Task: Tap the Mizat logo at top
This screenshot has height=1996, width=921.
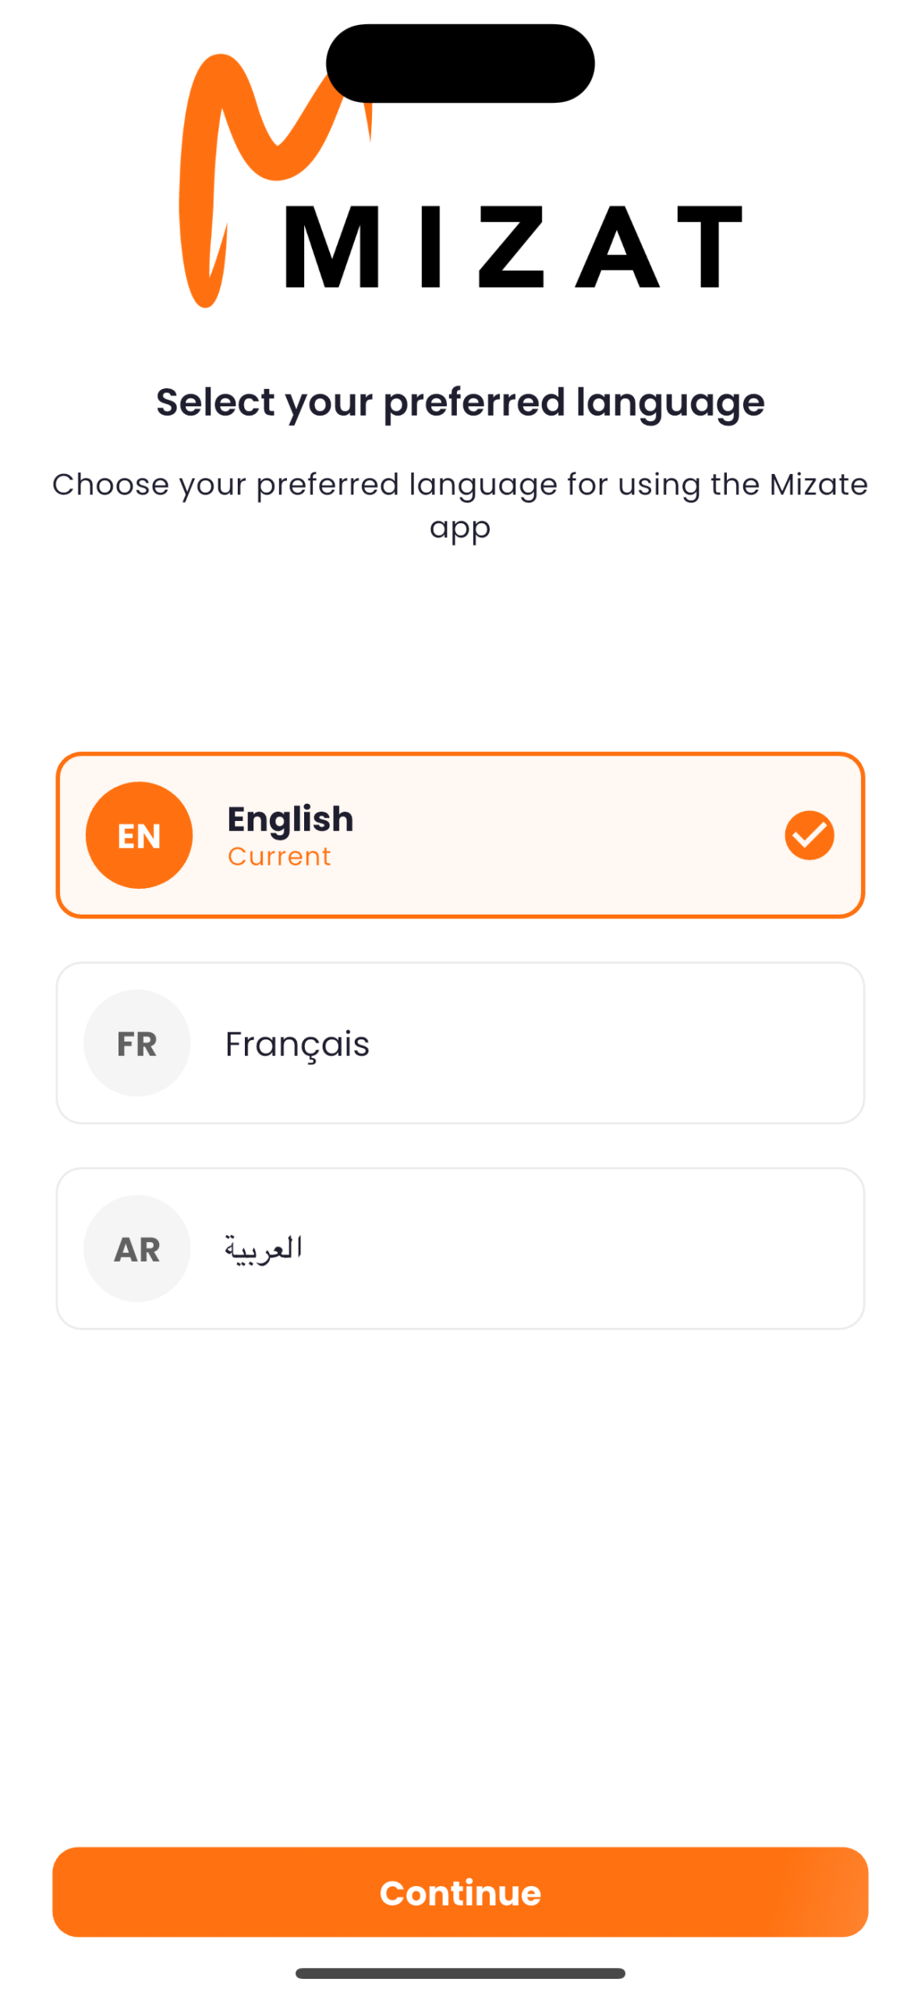Action: pyautogui.click(x=460, y=181)
